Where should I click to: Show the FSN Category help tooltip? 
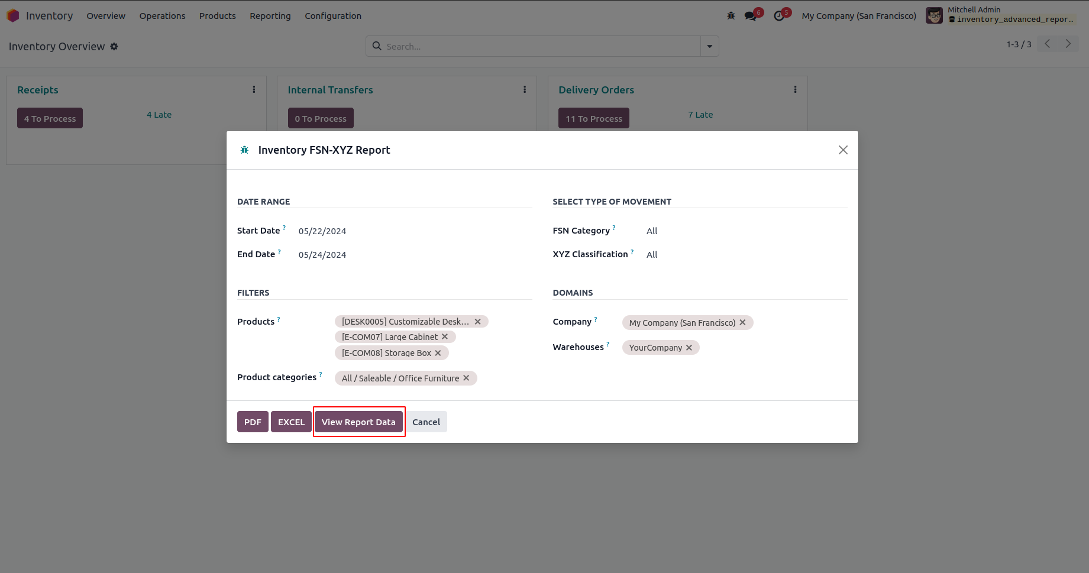(x=614, y=228)
